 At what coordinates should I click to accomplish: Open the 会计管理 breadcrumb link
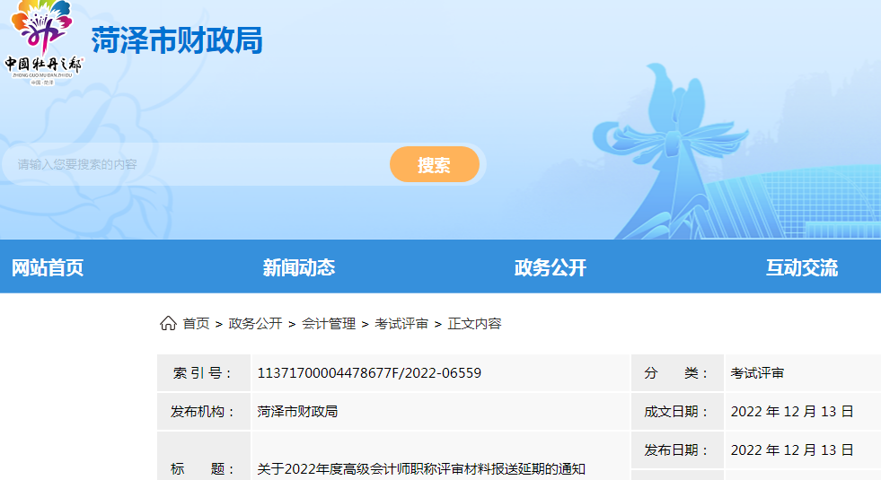click(329, 324)
